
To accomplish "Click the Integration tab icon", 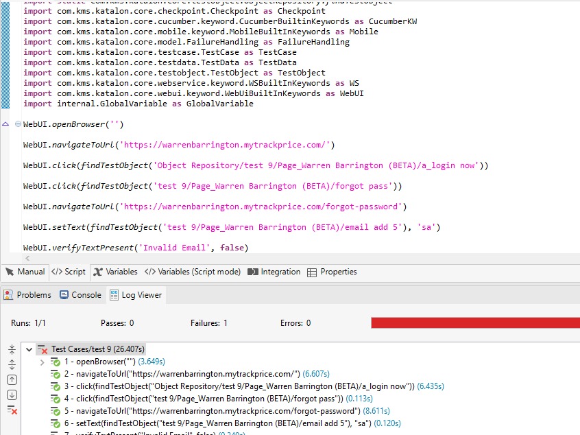I will [253, 272].
